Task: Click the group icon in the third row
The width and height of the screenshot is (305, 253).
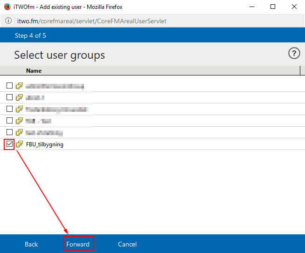Action: tap(19, 109)
